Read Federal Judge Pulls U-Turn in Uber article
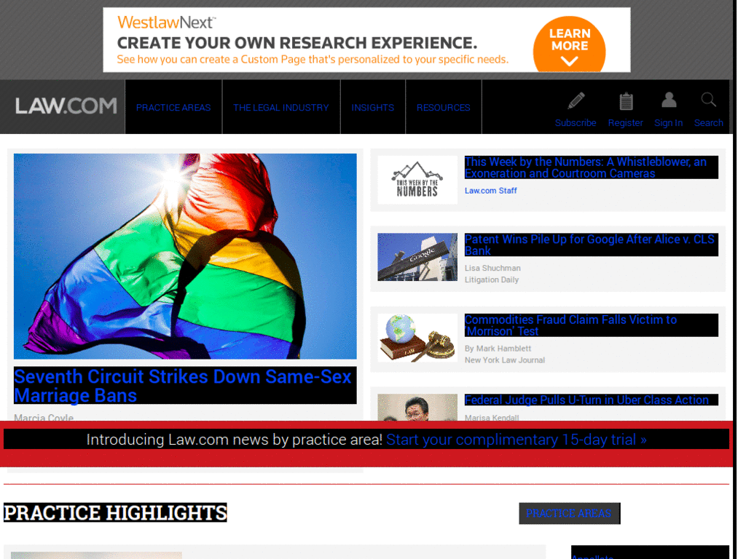 coord(591,400)
